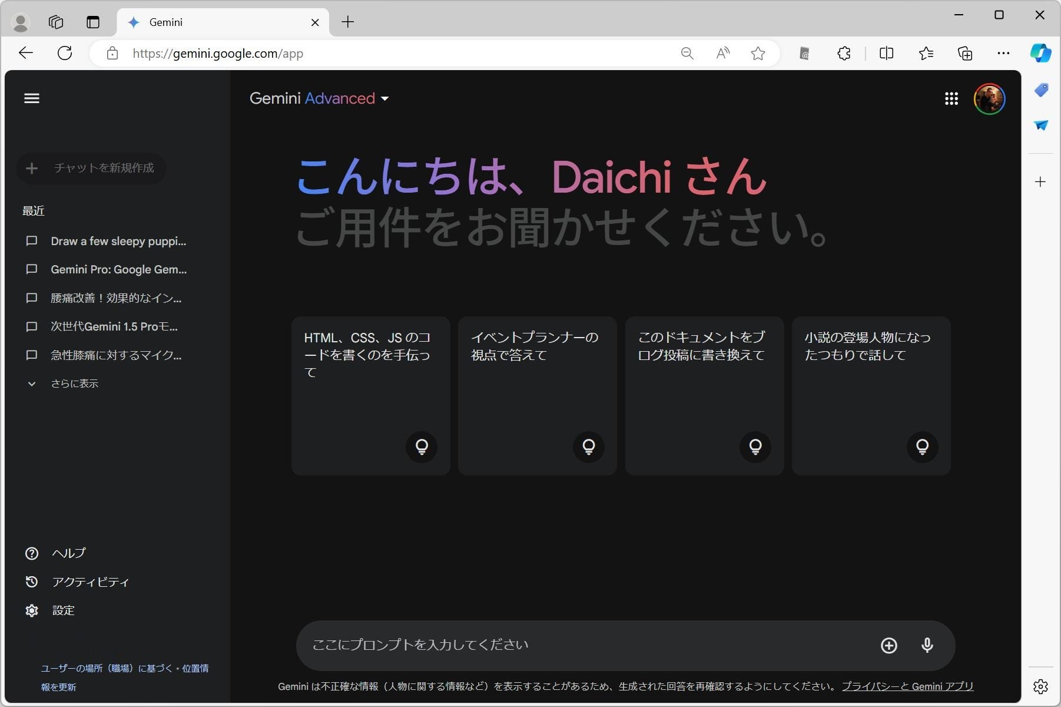
Task: Open the Google apps grid
Action: tap(951, 98)
